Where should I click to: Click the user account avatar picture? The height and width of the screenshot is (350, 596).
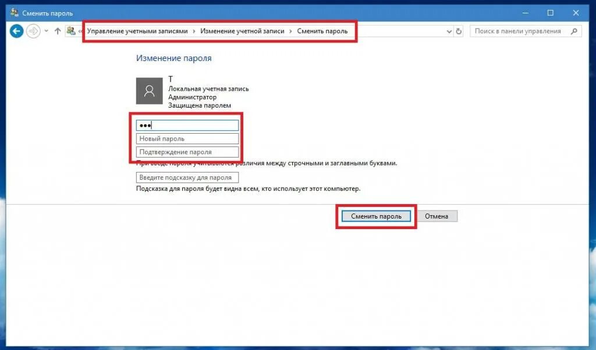tap(150, 91)
